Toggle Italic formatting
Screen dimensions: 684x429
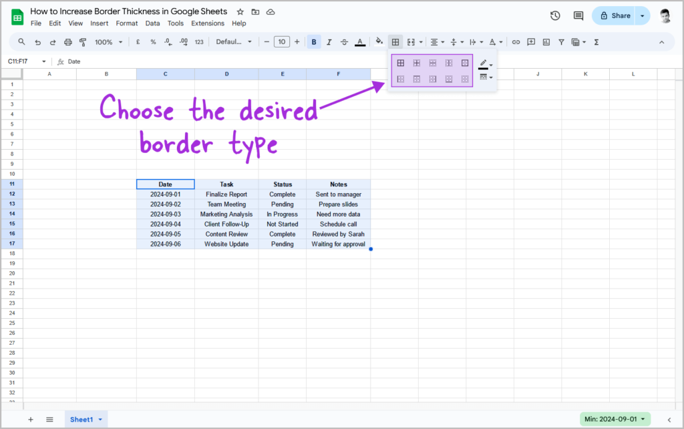329,42
